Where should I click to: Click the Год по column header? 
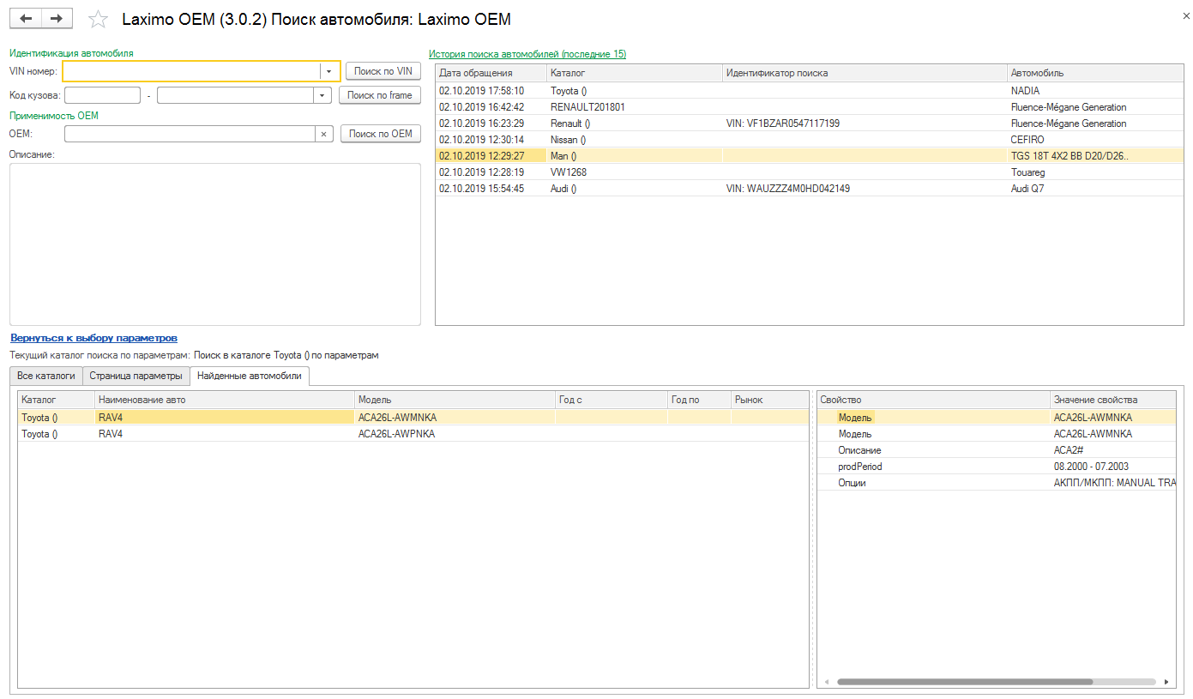point(699,400)
